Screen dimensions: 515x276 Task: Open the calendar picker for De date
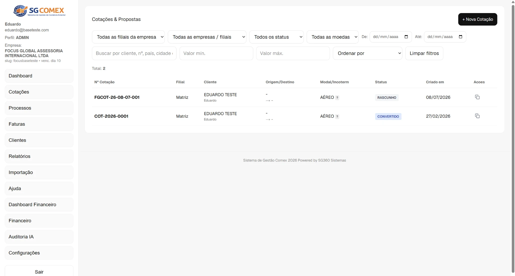click(406, 37)
